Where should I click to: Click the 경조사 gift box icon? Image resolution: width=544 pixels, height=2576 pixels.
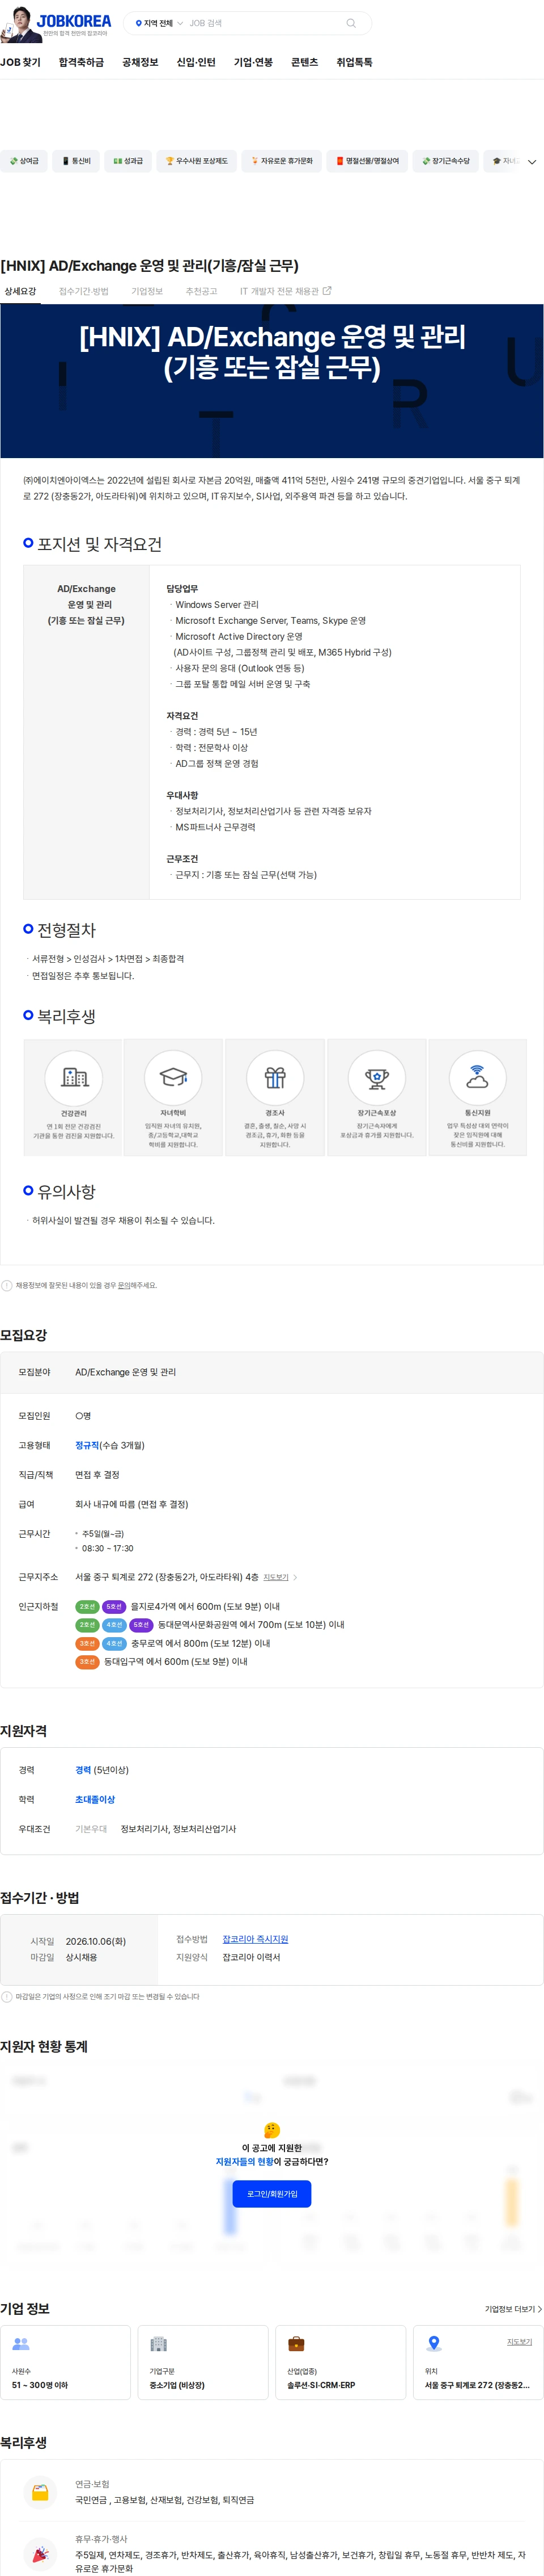[x=275, y=1077]
